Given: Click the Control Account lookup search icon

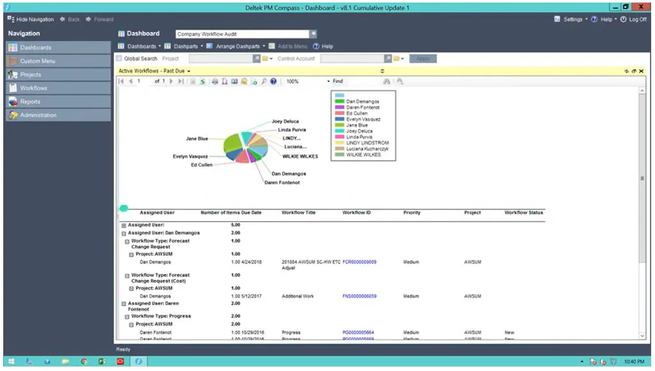Looking at the screenshot, I should (388, 59).
